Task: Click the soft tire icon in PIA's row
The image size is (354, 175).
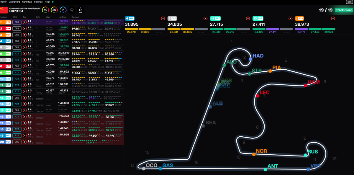Action: coord(25,22)
